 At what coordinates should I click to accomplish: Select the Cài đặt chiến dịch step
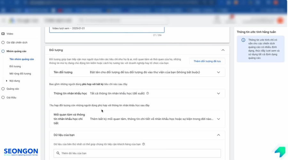tap(14, 43)
